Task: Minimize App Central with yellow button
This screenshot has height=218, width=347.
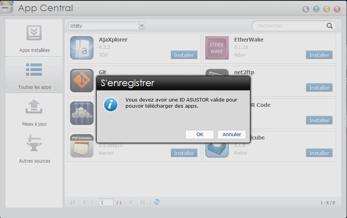Action: (x=327, y=9)
